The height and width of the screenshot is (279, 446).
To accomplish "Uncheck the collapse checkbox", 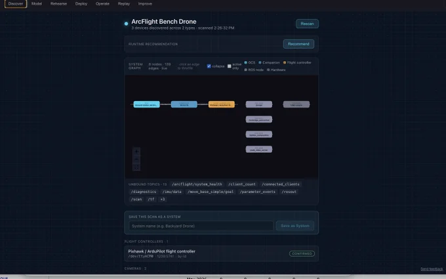I will 209,66.
